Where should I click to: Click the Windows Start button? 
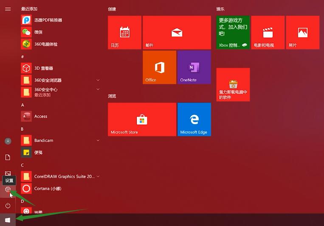pyautogui.click(x=8, y=220)
